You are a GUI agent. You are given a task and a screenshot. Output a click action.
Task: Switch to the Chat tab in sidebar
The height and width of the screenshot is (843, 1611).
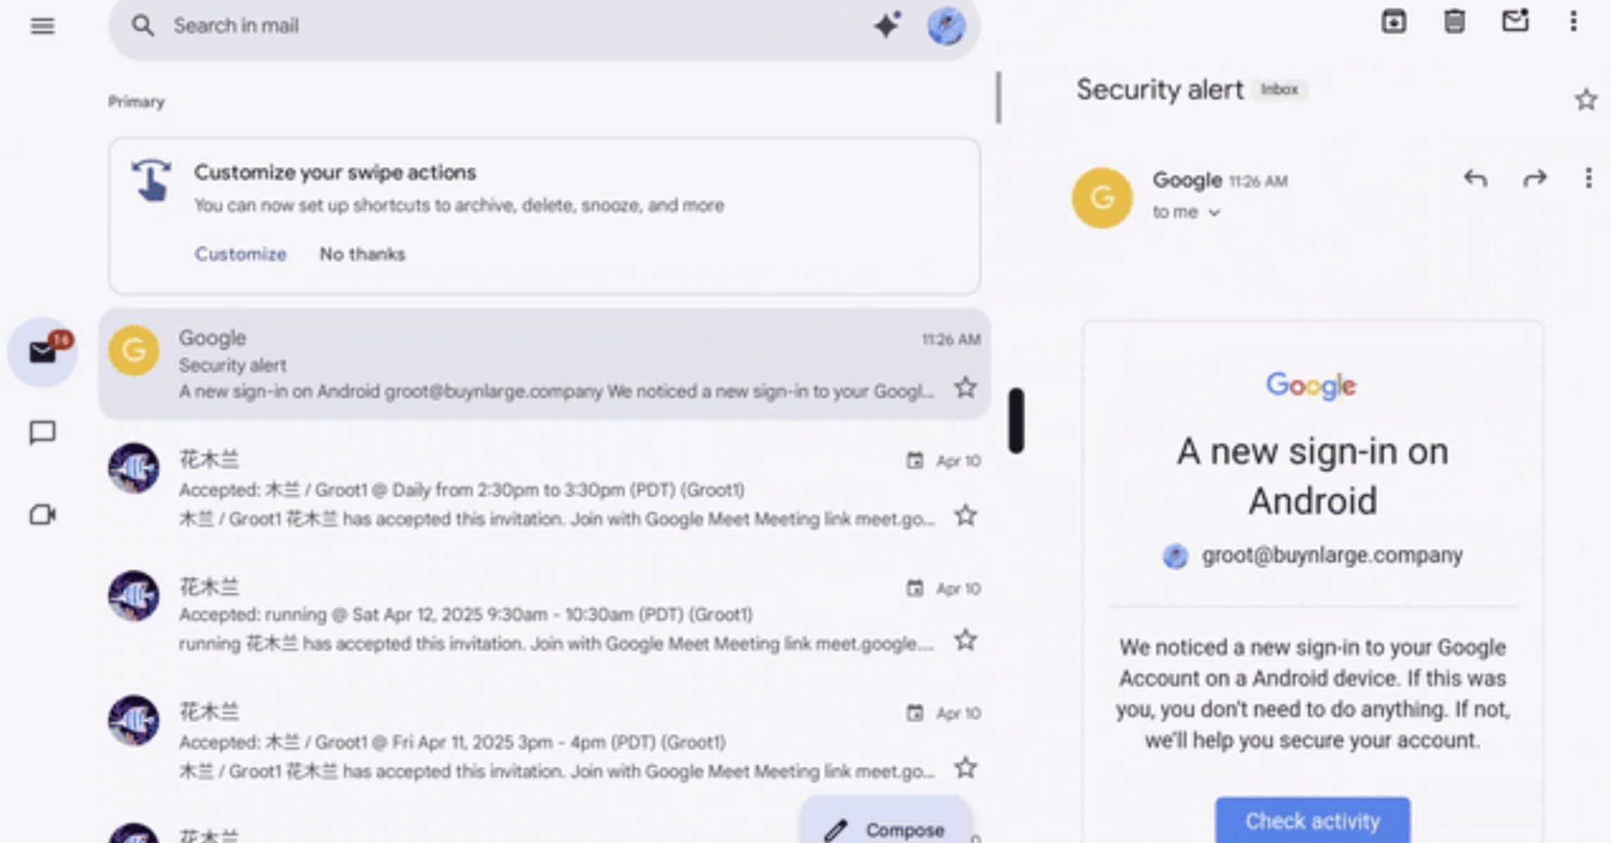click(42, 433)
